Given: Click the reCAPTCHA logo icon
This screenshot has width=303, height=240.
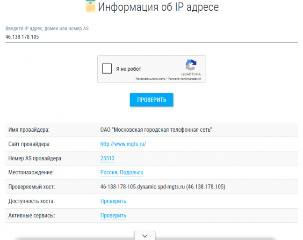Looking at the screenshot, I should pyautogui.click(x=191, y=65).
